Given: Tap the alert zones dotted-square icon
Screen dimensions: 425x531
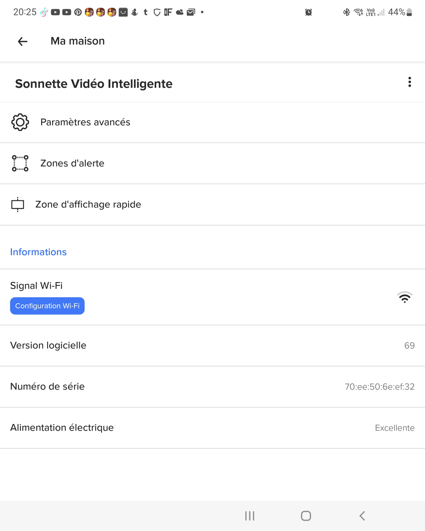Looking at the screenshot, I should 20,163.
